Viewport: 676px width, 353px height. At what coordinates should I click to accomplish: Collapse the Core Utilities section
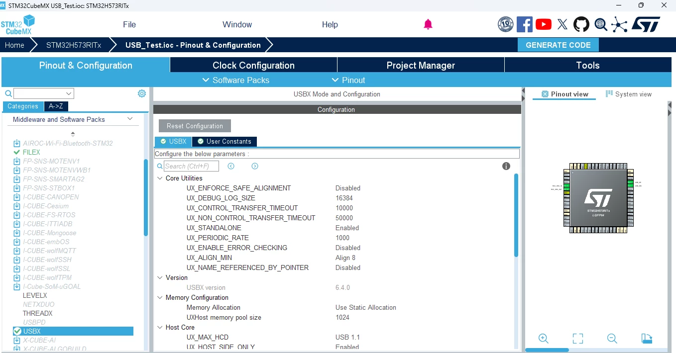[160, 178]
